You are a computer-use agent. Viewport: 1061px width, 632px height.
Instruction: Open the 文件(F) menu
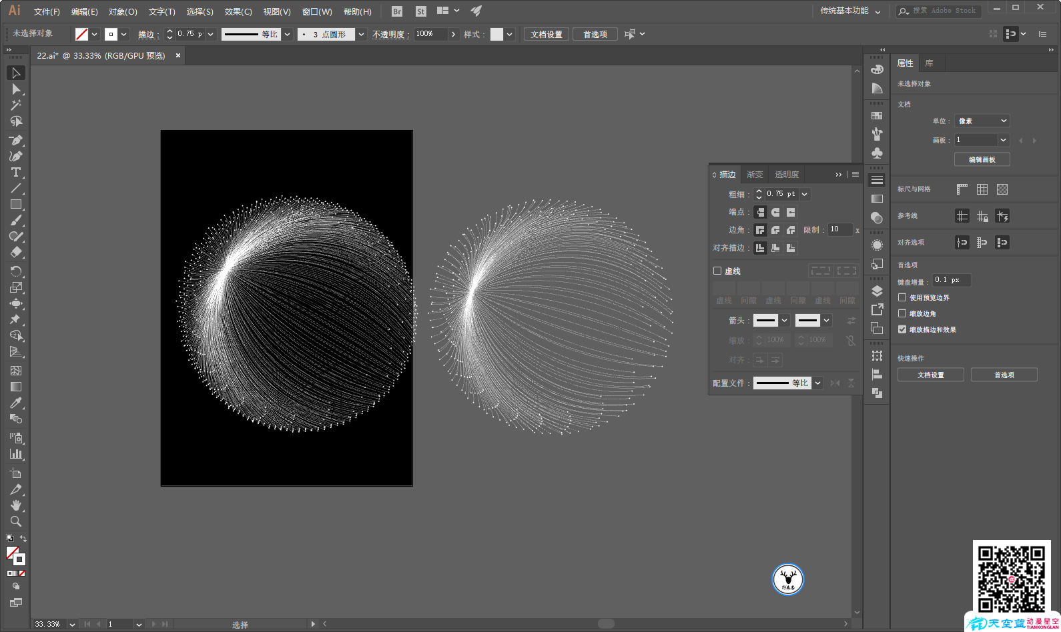tap(47, 11)
